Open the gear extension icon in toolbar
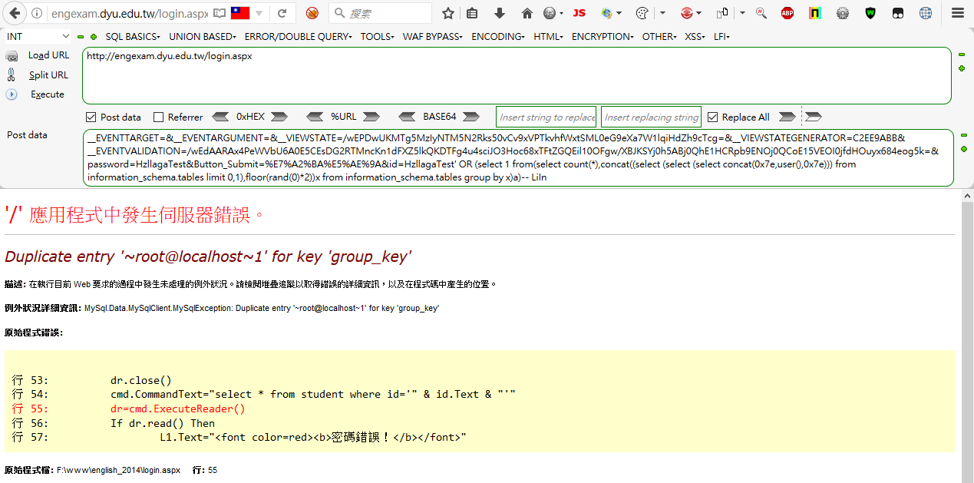 pos(843,13)
